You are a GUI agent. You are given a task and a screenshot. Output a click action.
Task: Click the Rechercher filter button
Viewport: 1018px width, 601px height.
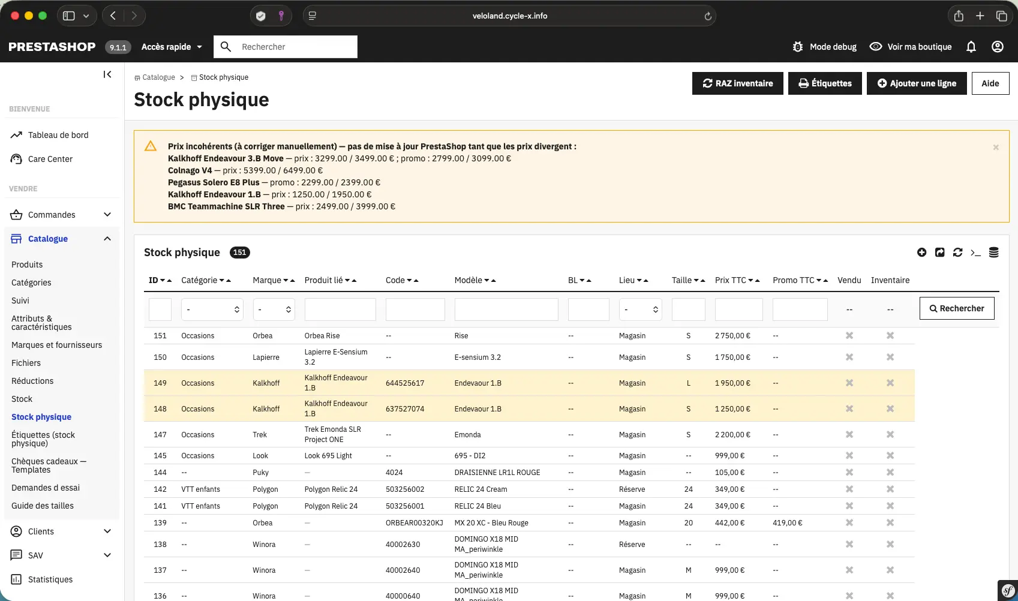[957, 308]
